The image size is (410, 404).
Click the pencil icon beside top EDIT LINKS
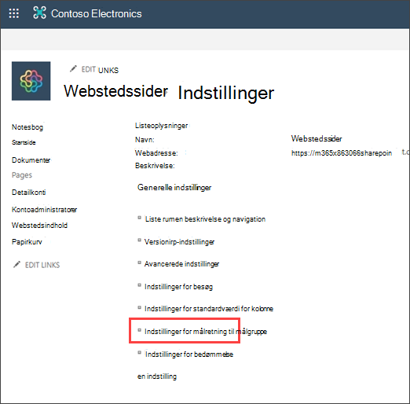tap(73, 69)
